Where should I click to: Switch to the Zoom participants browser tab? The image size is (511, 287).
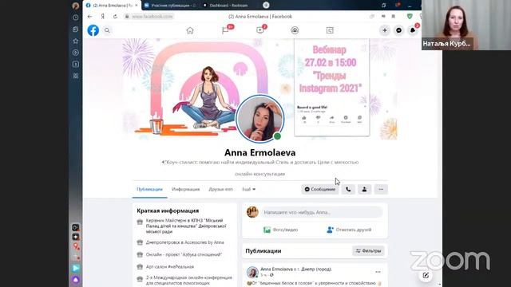click(170, 6)
